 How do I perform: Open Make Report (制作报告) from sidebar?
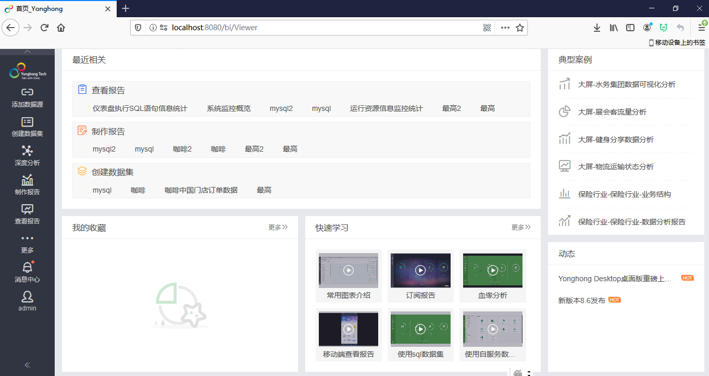pos(27,180)
